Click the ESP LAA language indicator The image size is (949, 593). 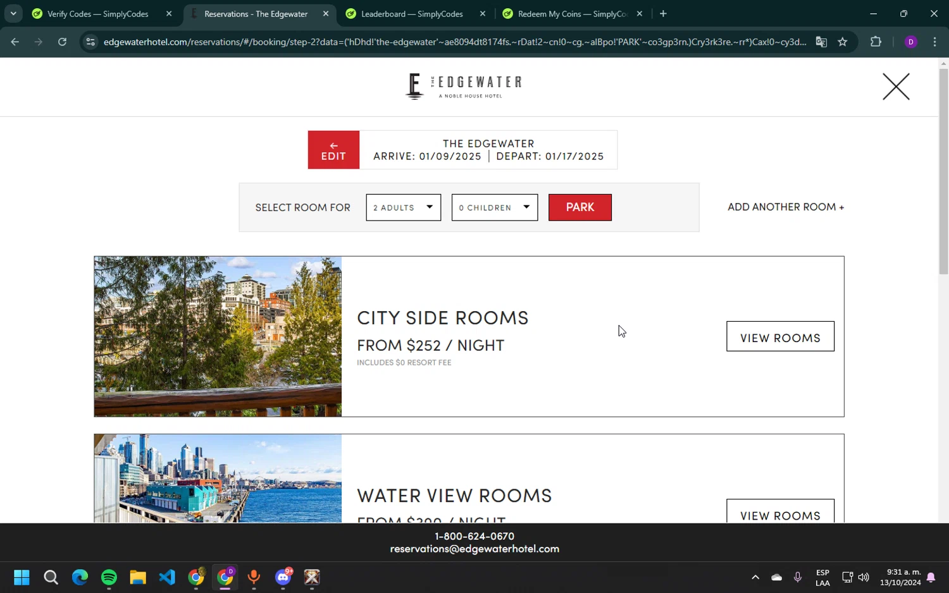pyautogui.click(x=822, y=577)
